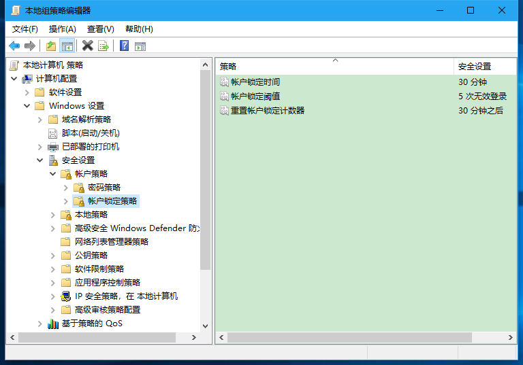
Task: Collapse the 安全设置 node
Action: coord(40,160)
